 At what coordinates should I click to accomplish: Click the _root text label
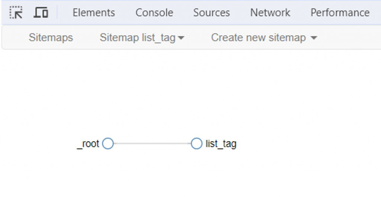tap(88, 144)
